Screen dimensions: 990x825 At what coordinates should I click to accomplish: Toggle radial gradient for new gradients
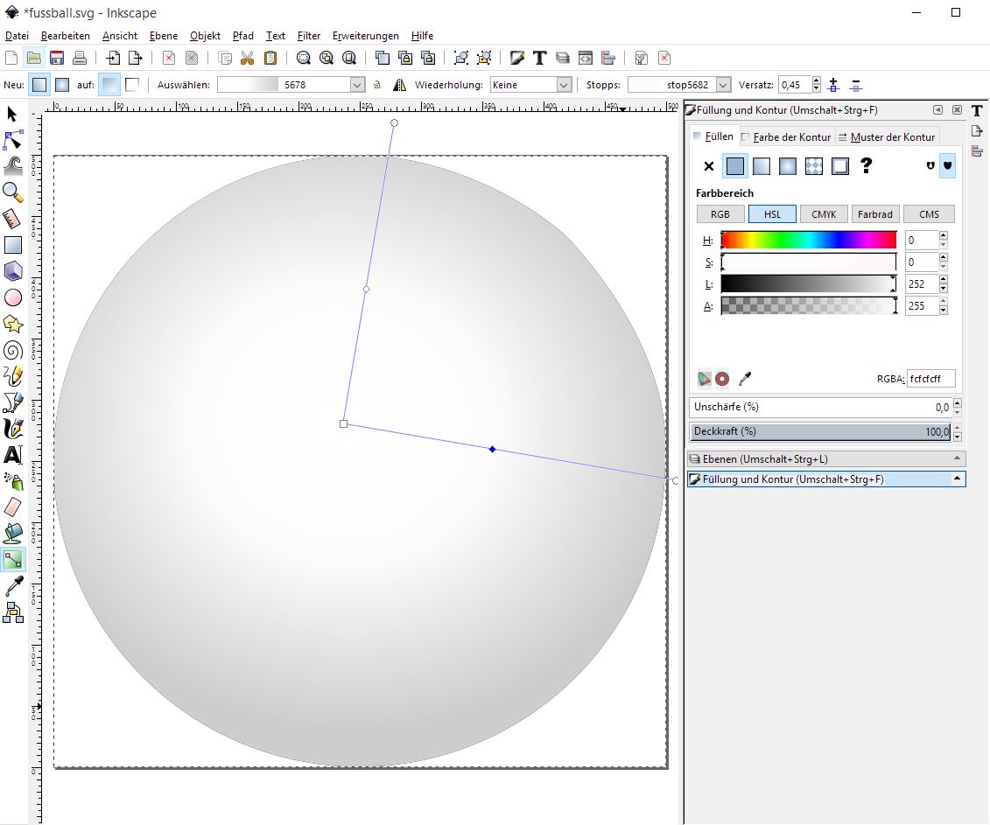pos(62,85)
